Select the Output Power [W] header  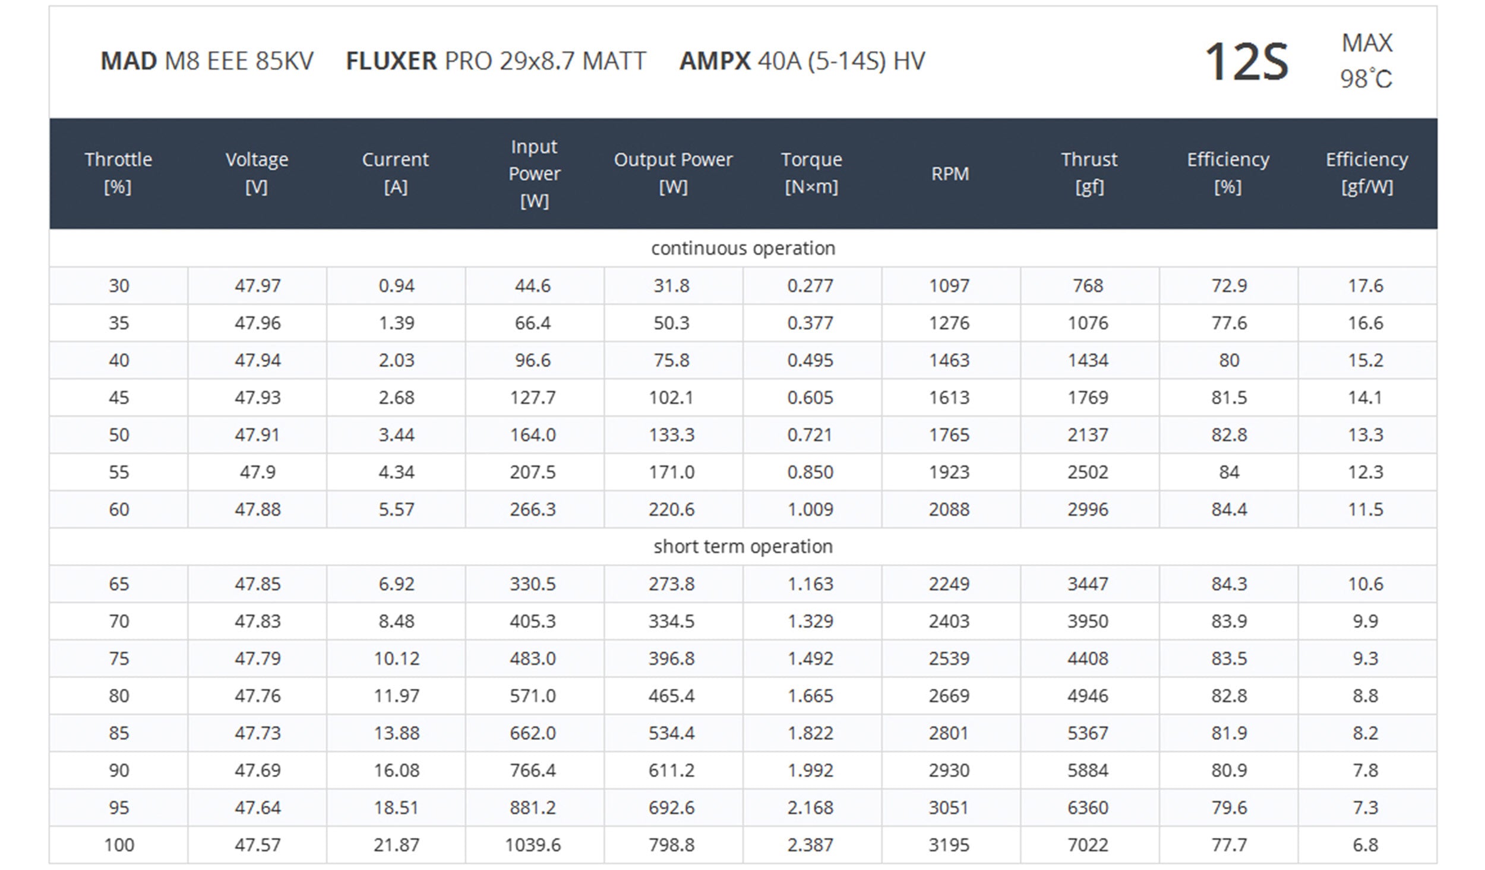[673, 173]
